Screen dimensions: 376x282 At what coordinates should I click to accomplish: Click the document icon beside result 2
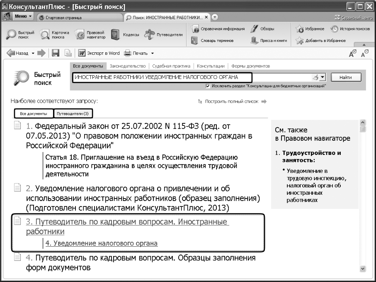[17, 187]
